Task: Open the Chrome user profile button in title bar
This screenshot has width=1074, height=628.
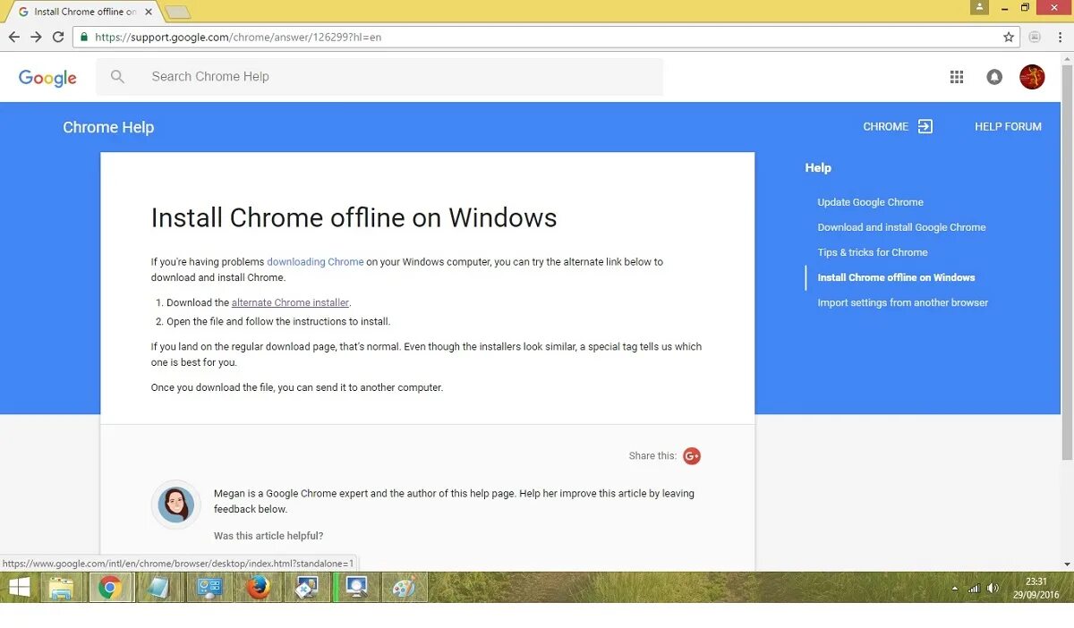Action: [x=981, y=7]
